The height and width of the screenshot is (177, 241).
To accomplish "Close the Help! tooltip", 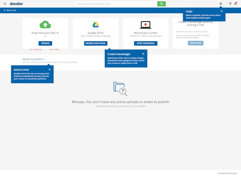I will coord(222,11).
